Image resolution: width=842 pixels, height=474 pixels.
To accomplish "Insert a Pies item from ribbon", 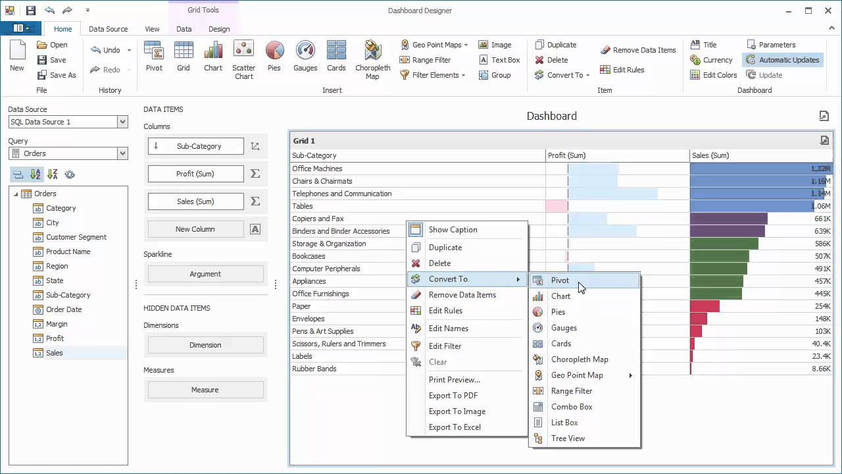I will point(274,57).
